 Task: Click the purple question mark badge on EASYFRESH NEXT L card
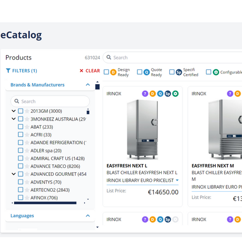(x=145, y=93)
